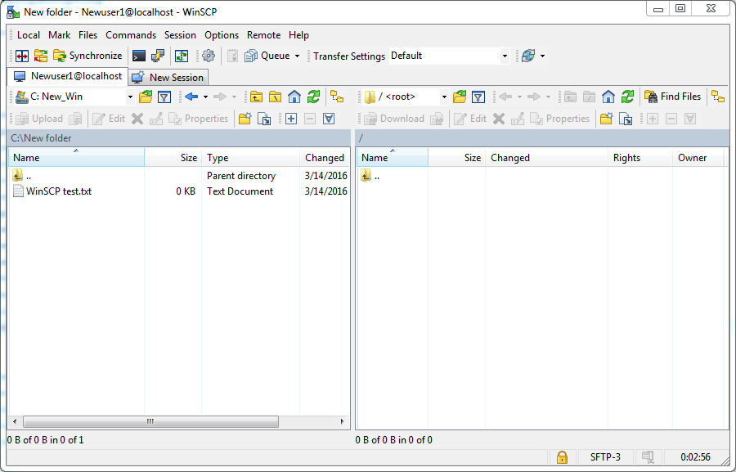
Task: Select the WinSCP test.txt file
Action: pyautogui.click(x=59, y=191)
